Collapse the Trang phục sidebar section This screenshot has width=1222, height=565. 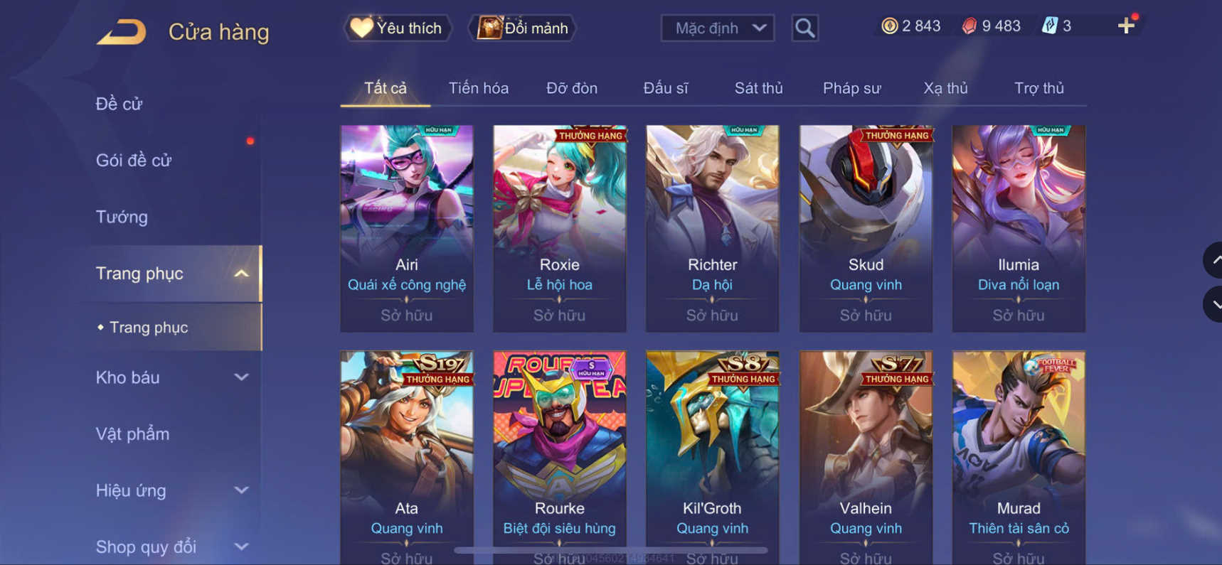[x=242, y=274]
